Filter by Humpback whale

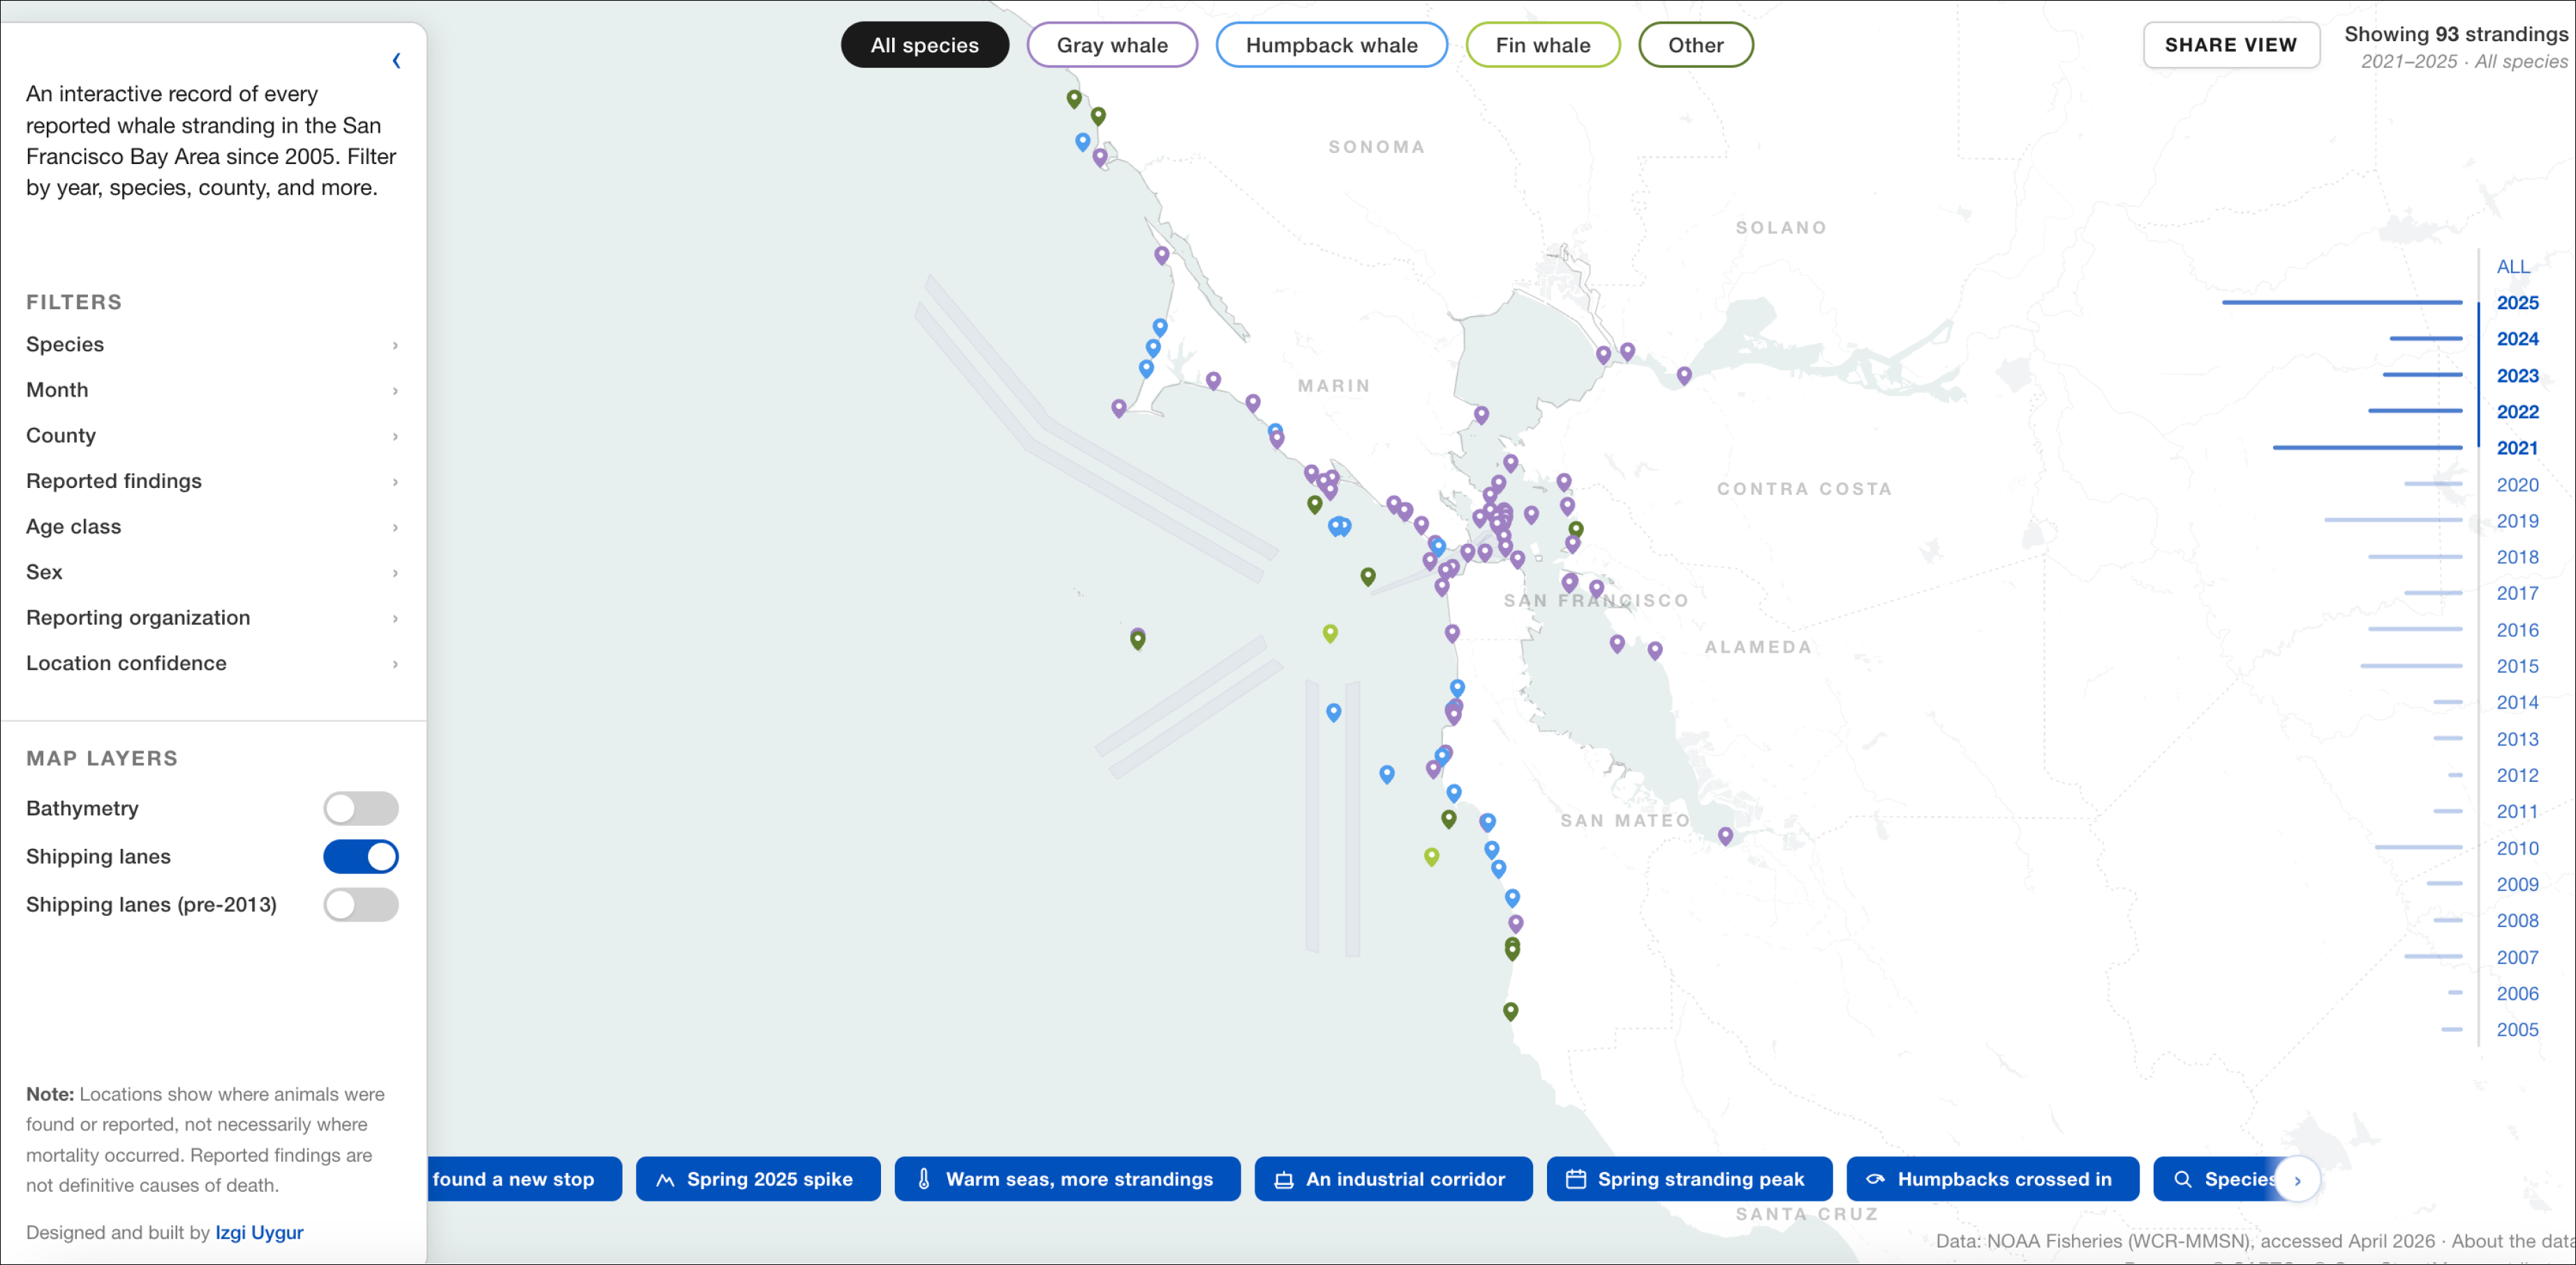coord(1331,45)
